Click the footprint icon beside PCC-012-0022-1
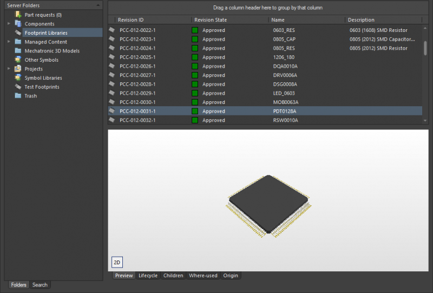433x293 pixels. click(112, 30)
